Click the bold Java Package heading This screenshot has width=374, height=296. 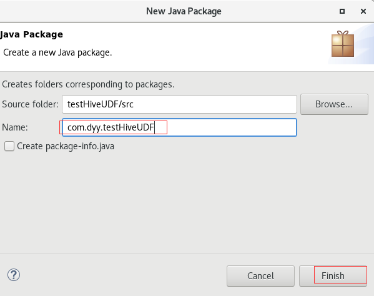coord(31,34)
